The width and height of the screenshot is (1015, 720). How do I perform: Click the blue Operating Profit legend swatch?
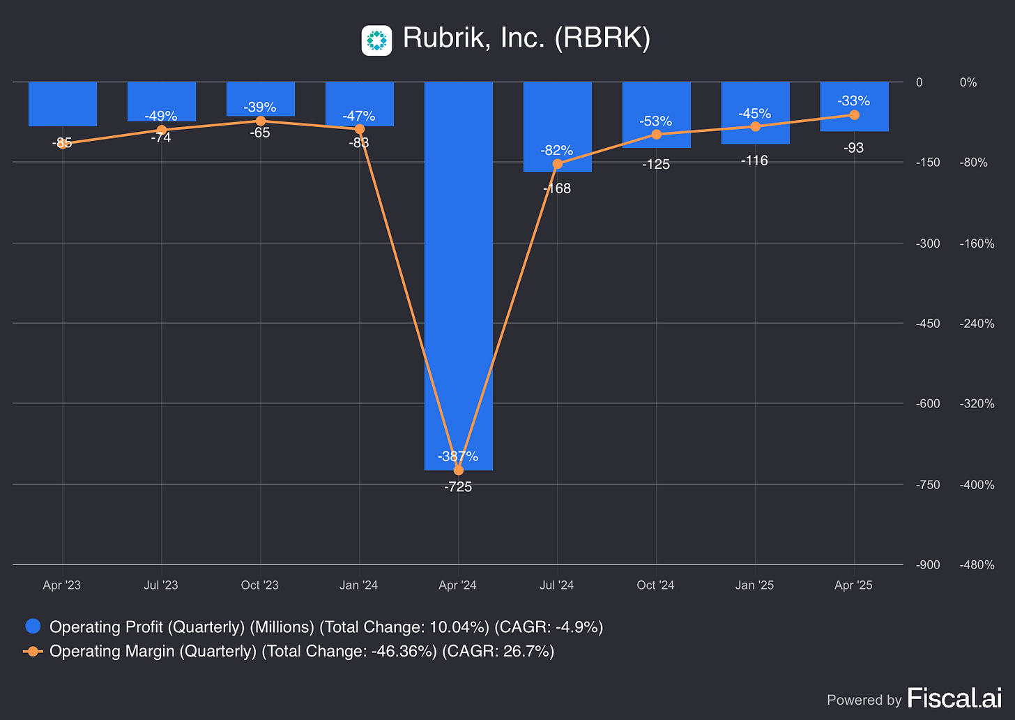click(33, 627)
